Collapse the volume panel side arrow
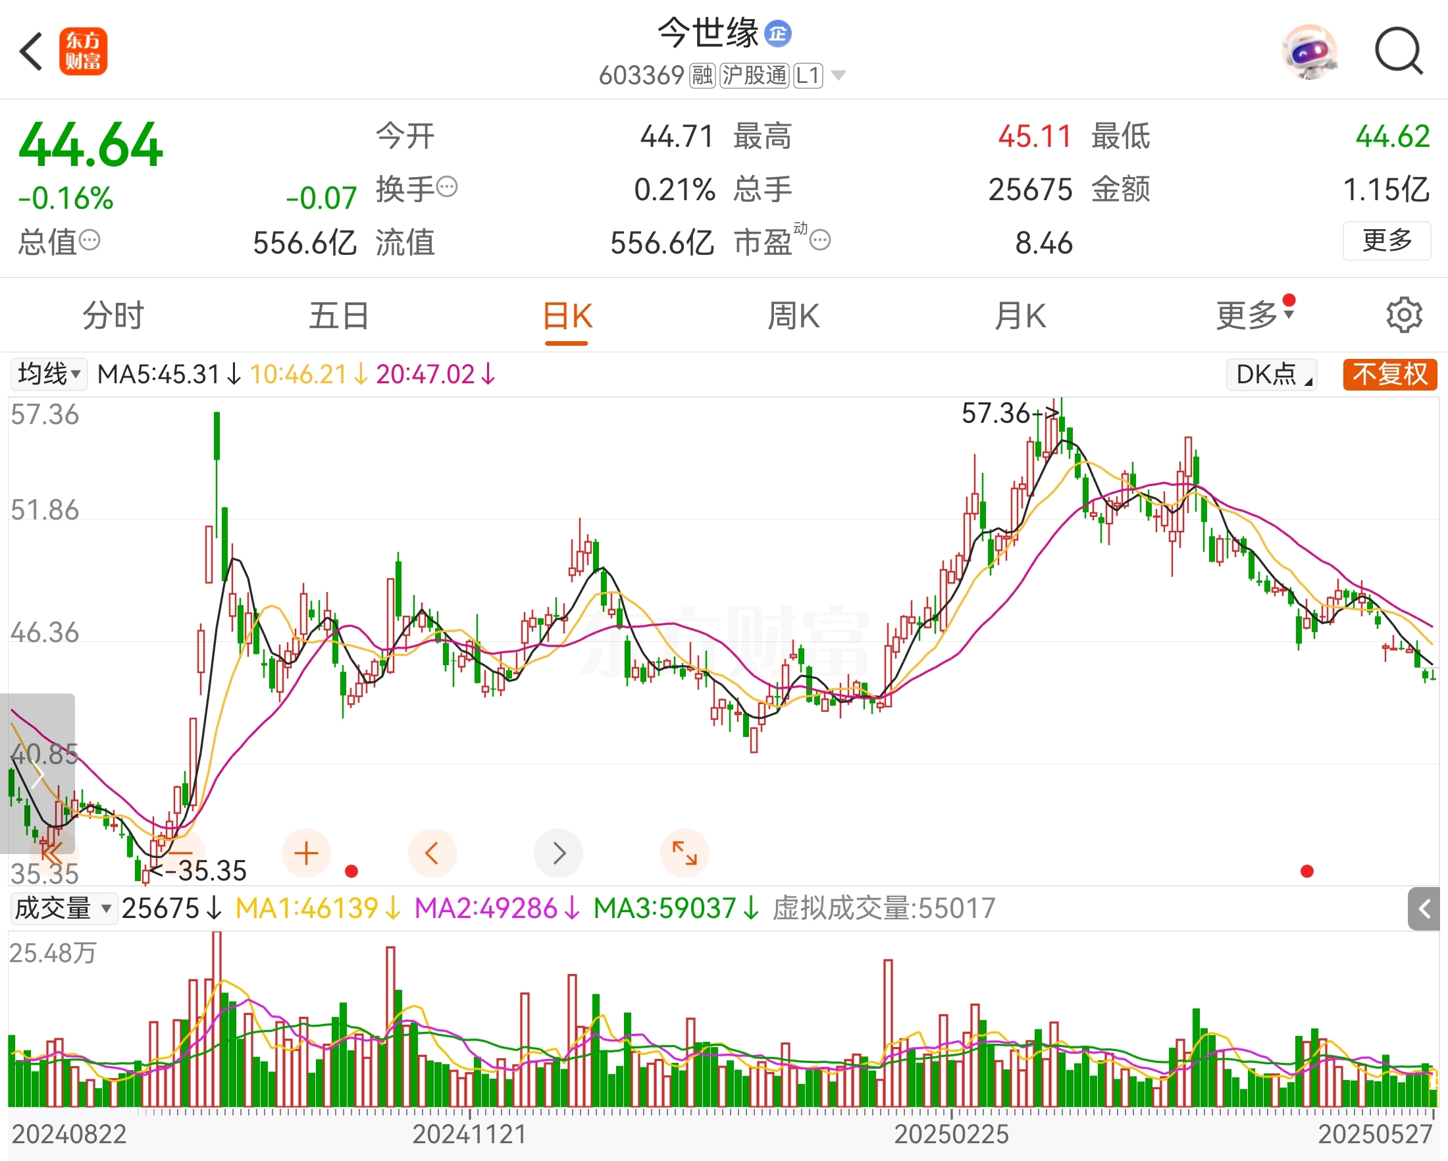The image size is (1448, 1161). [x=1424, y=909]
